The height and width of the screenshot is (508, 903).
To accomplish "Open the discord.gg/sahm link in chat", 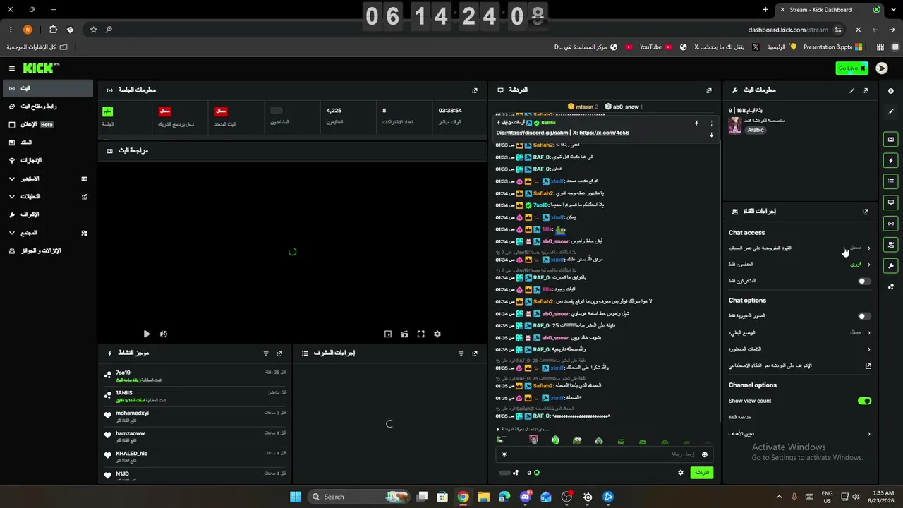I will (x=537, y=133).
